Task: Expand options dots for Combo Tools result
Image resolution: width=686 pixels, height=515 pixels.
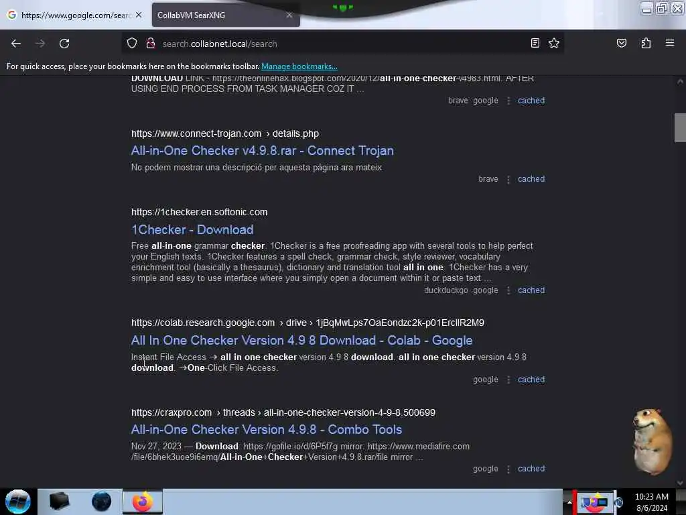Action: (x=508, y=469)
